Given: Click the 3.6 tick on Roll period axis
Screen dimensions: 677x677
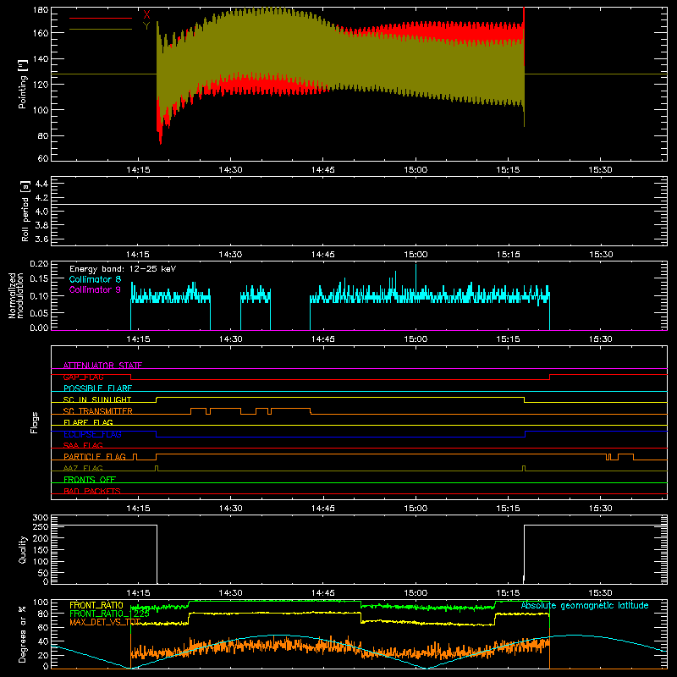Looking at the screenshot, I should [x=41, y=239].
